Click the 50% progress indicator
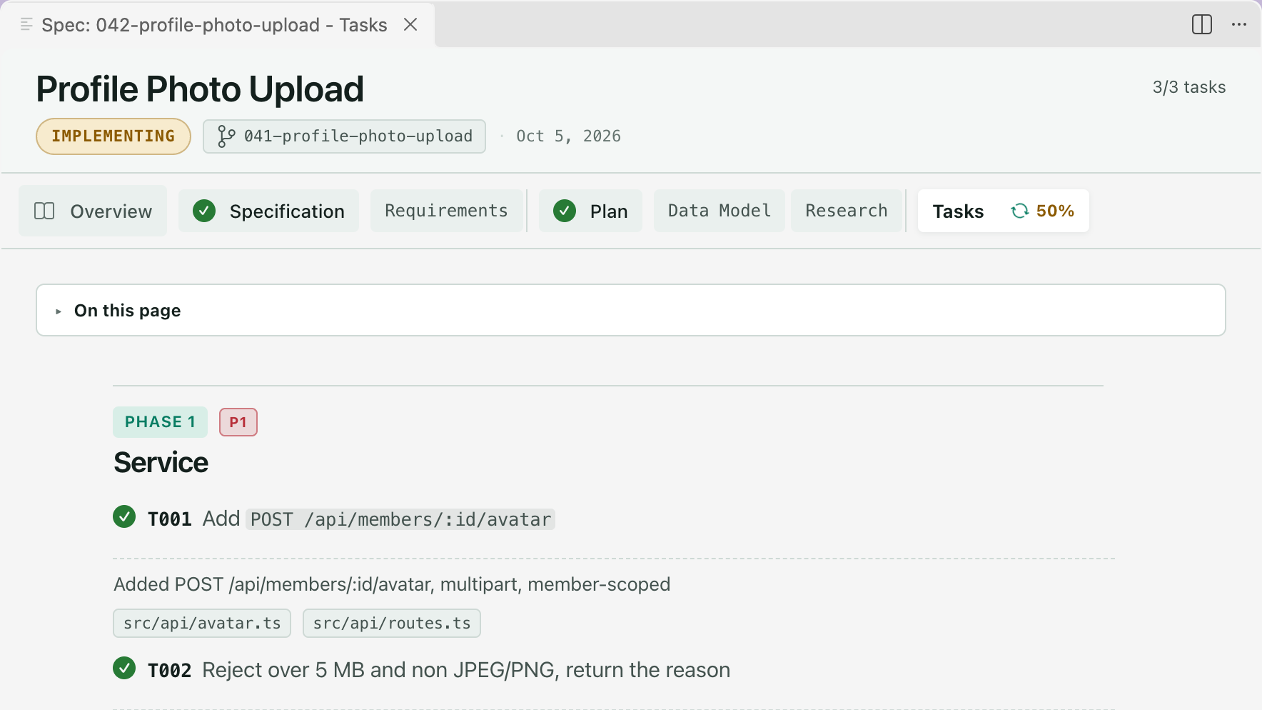Viewport: 1262px width, 710px height. pyautogui.click(x=1055, y=211)
